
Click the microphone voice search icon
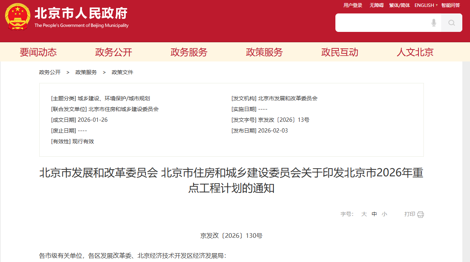coord(434,23)
